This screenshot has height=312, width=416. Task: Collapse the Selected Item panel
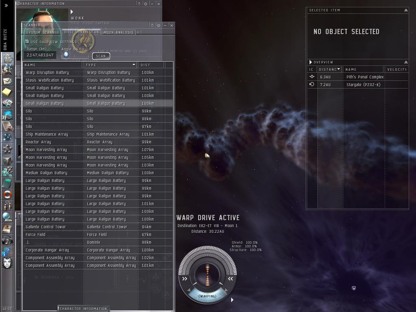pyautogui.click(x=406, y=10)
